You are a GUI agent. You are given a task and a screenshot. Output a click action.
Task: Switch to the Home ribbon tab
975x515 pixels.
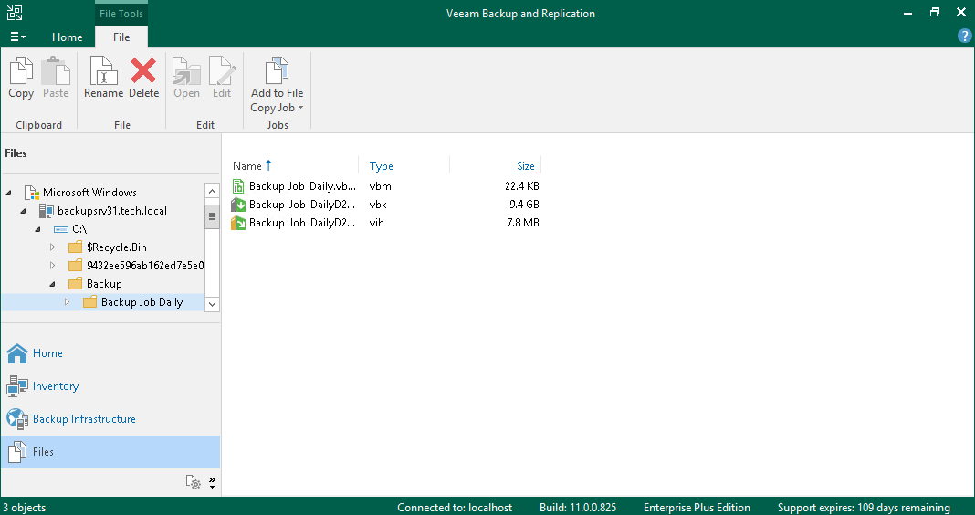coord(68,37)
